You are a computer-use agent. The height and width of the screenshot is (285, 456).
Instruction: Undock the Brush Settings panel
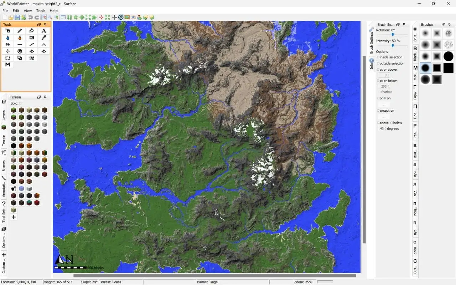tap(398, 25)
